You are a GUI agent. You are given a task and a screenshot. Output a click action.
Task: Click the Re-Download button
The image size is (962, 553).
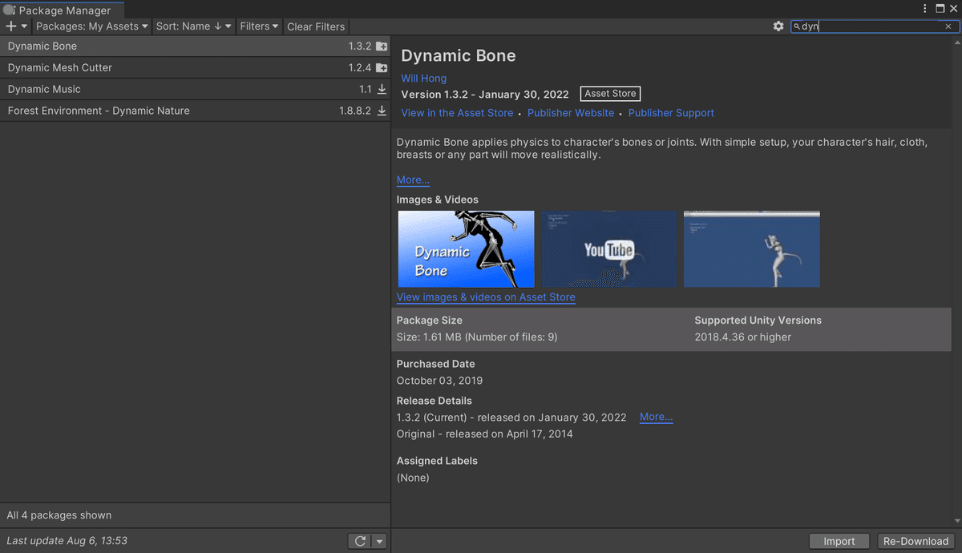coord(916,541)
